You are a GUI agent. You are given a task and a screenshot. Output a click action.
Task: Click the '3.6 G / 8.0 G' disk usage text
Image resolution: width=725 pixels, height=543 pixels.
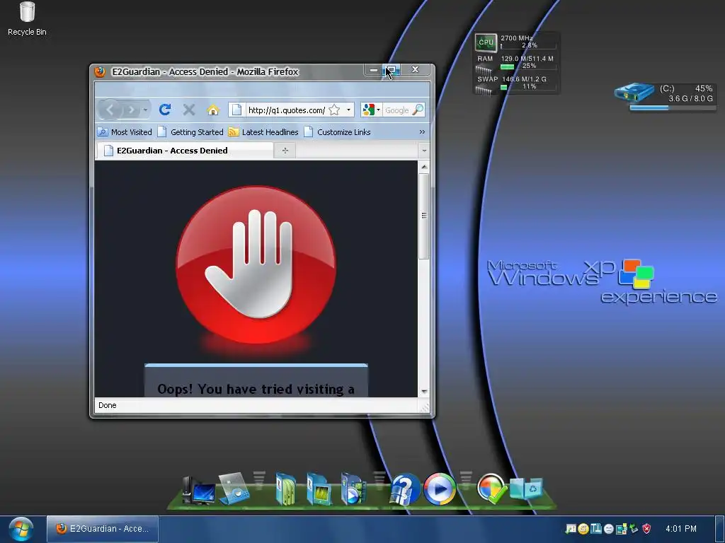coord(690,98)
